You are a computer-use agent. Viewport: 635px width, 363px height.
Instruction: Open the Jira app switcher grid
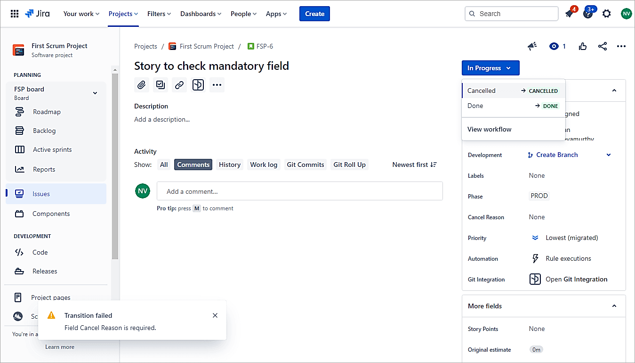click(x=15, y=14)
